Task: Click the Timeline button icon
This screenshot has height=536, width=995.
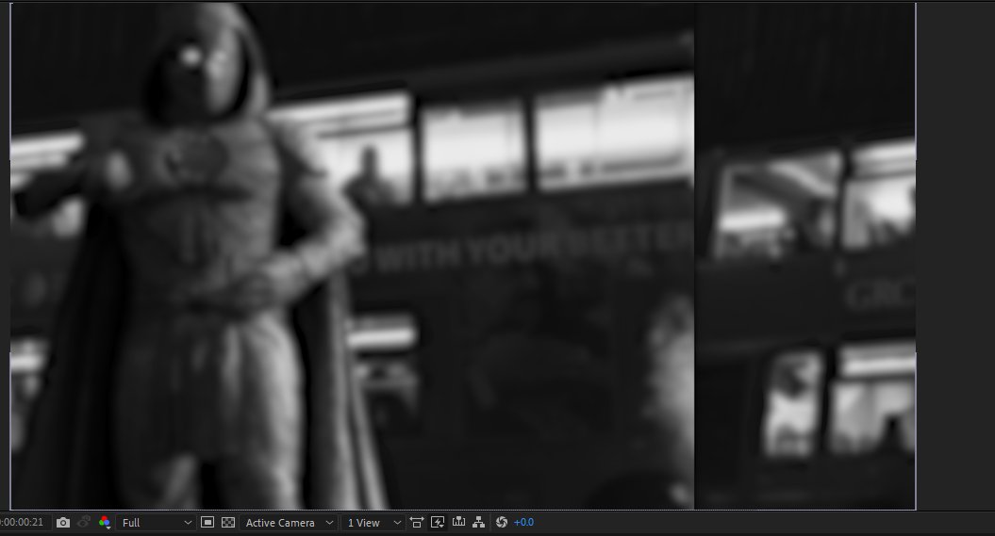Action: [x=458, y=522]
